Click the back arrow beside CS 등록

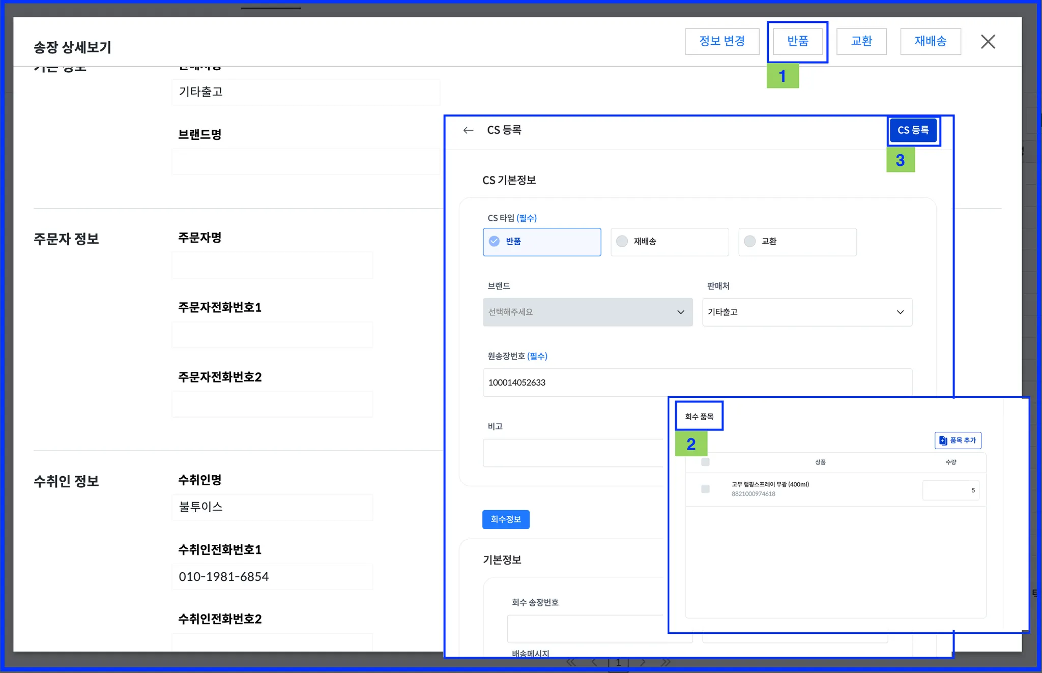(468, 130)
